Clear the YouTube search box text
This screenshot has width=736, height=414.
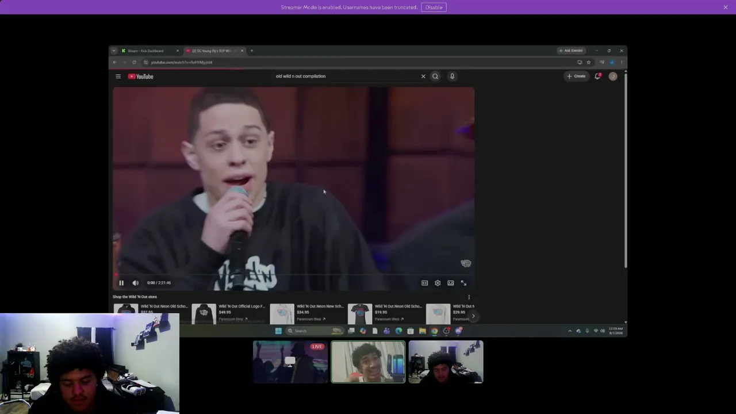423,76
